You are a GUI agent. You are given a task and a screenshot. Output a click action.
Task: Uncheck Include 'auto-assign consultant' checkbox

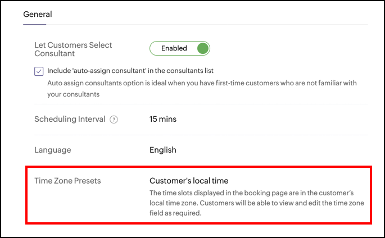click(x=39, y=71)
